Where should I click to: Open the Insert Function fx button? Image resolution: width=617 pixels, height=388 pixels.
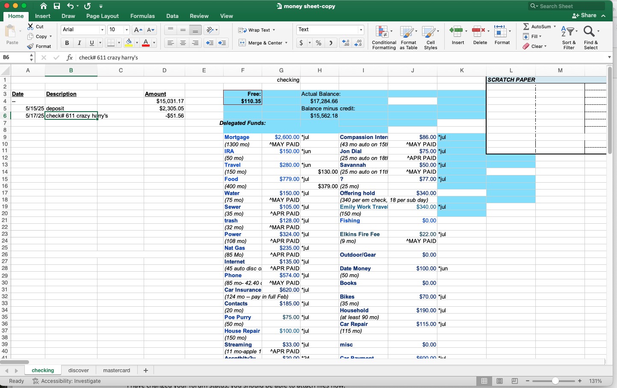pos(70,57)
